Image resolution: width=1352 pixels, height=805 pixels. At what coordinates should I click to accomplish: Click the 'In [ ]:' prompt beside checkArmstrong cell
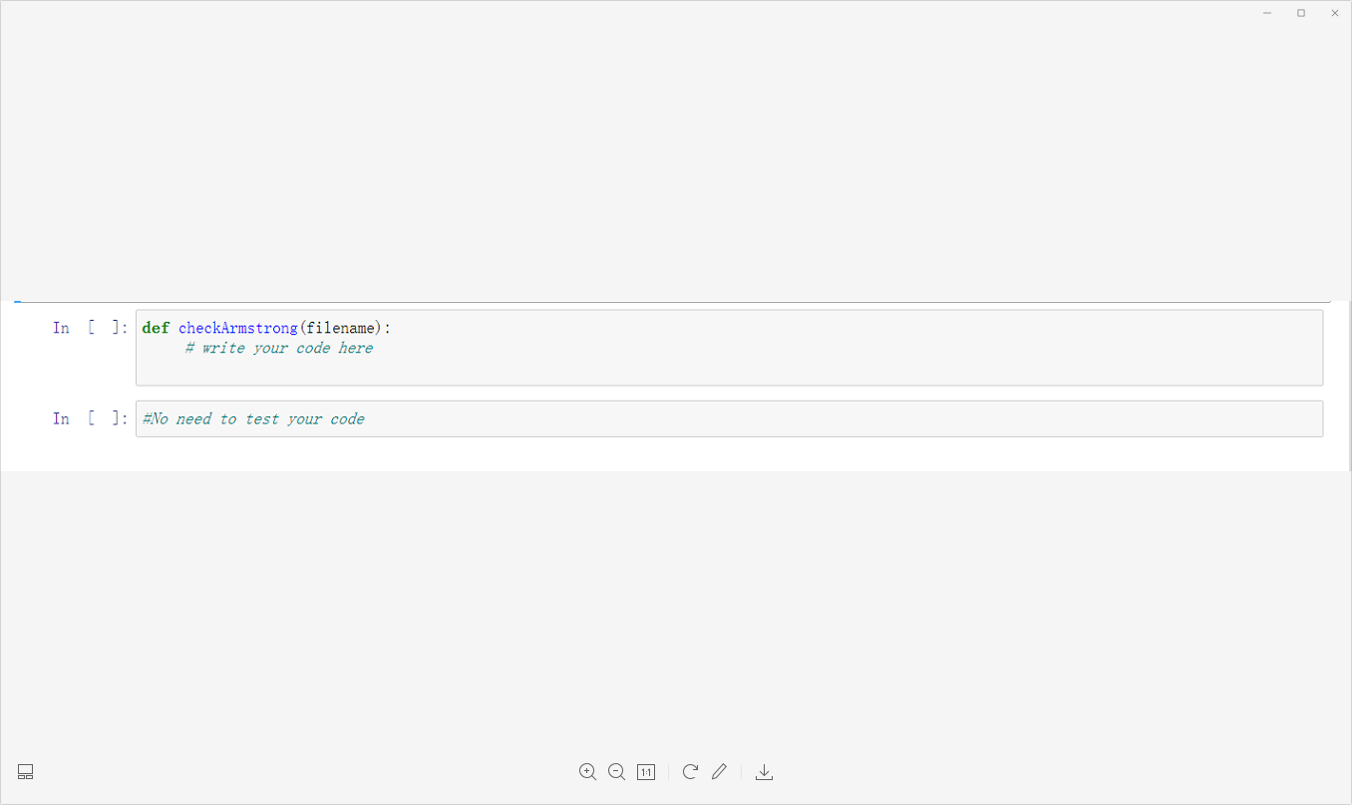[91, 328]
